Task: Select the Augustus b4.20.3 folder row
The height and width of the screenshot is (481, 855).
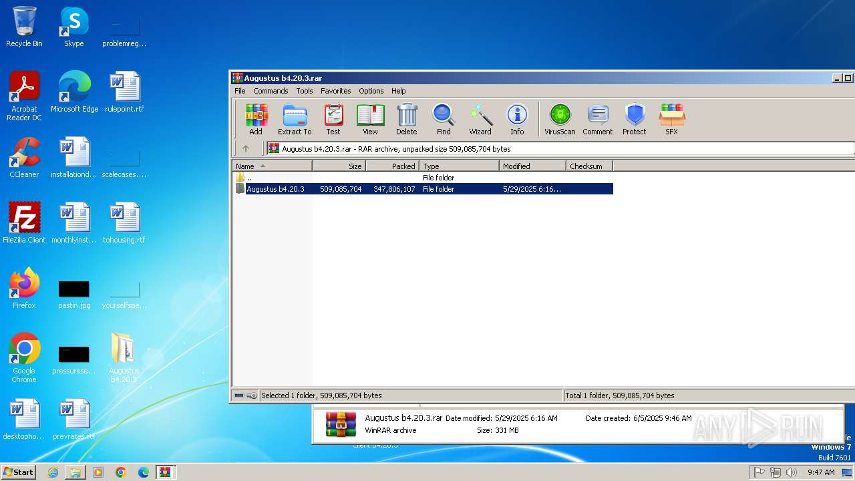Action: click(423, 189)
